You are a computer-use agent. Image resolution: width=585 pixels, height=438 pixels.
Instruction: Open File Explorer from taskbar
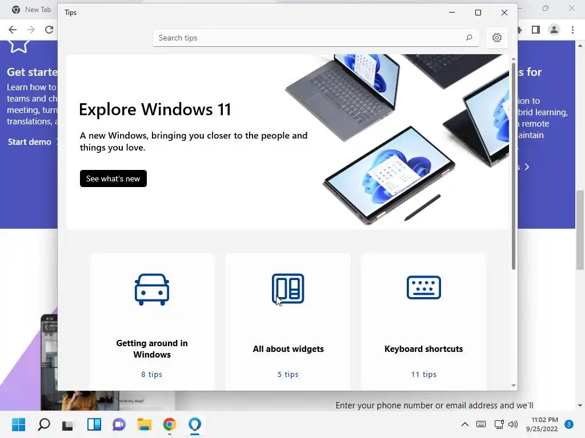pos(144,424)
